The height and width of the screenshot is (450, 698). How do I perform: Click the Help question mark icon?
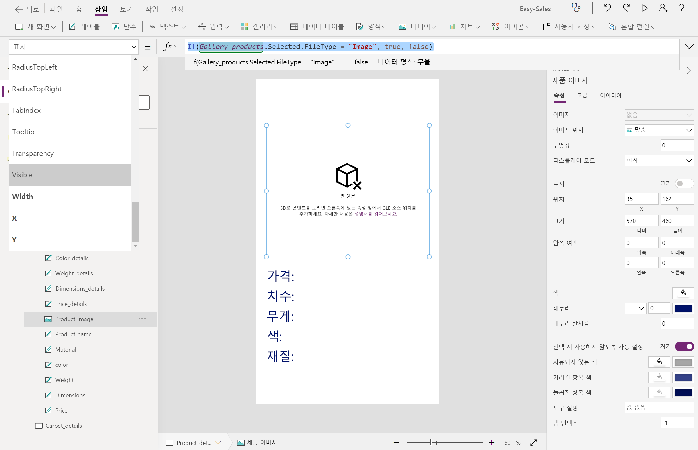tap(681, 8)
